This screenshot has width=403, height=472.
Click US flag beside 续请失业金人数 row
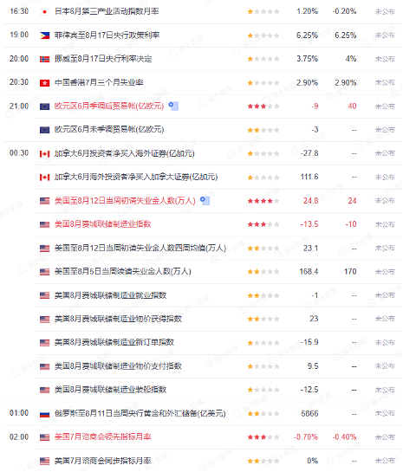tap(44, 272)
